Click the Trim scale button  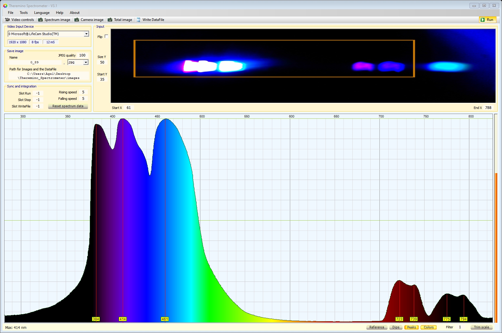481,327
